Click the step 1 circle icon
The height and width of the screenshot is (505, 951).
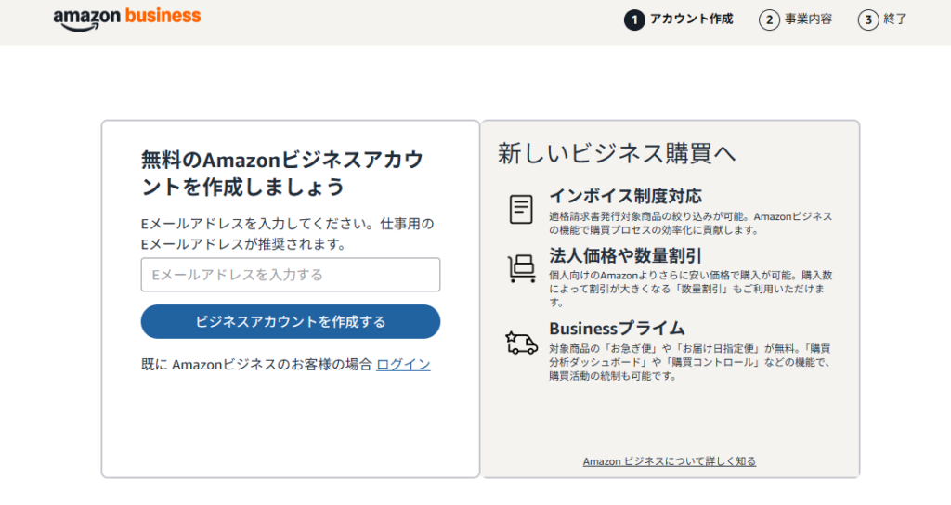[633, 20]
